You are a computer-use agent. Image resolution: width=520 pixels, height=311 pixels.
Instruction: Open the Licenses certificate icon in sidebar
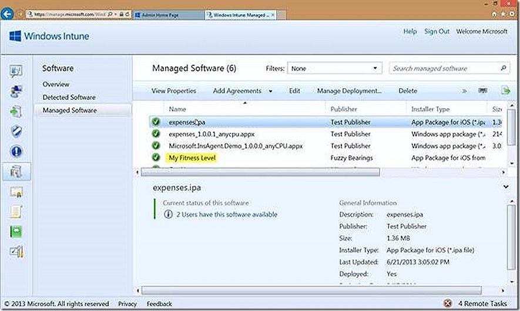pos(16,192)
